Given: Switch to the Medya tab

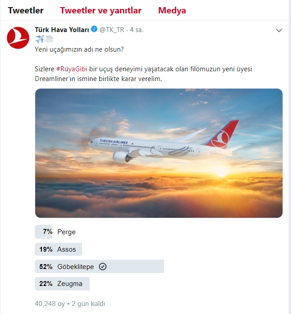Looking at the screenshot, I should click(172, 10).
